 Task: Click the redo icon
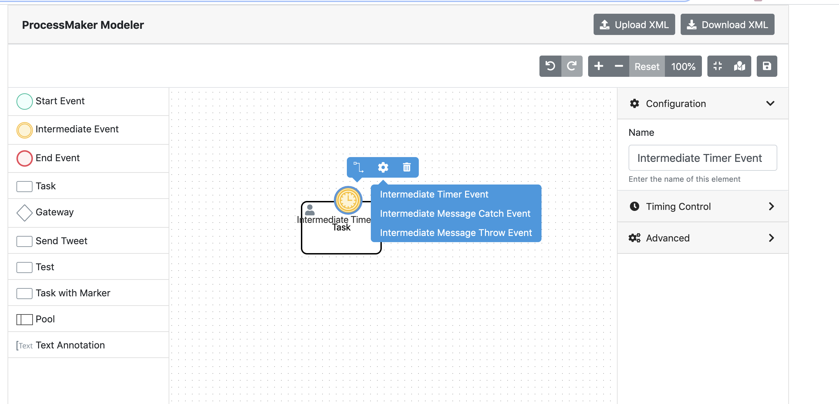tap(572, 66)
